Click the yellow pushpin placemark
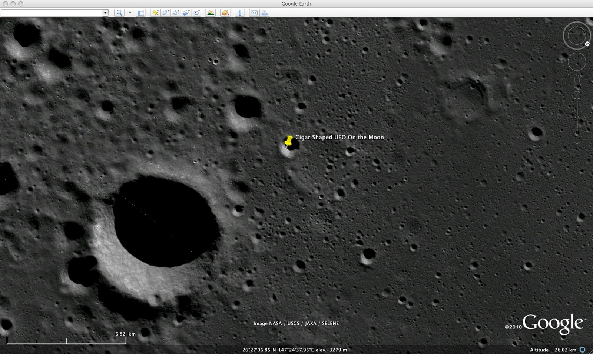Viewport: 593px width, 354px height. point(289,141)
